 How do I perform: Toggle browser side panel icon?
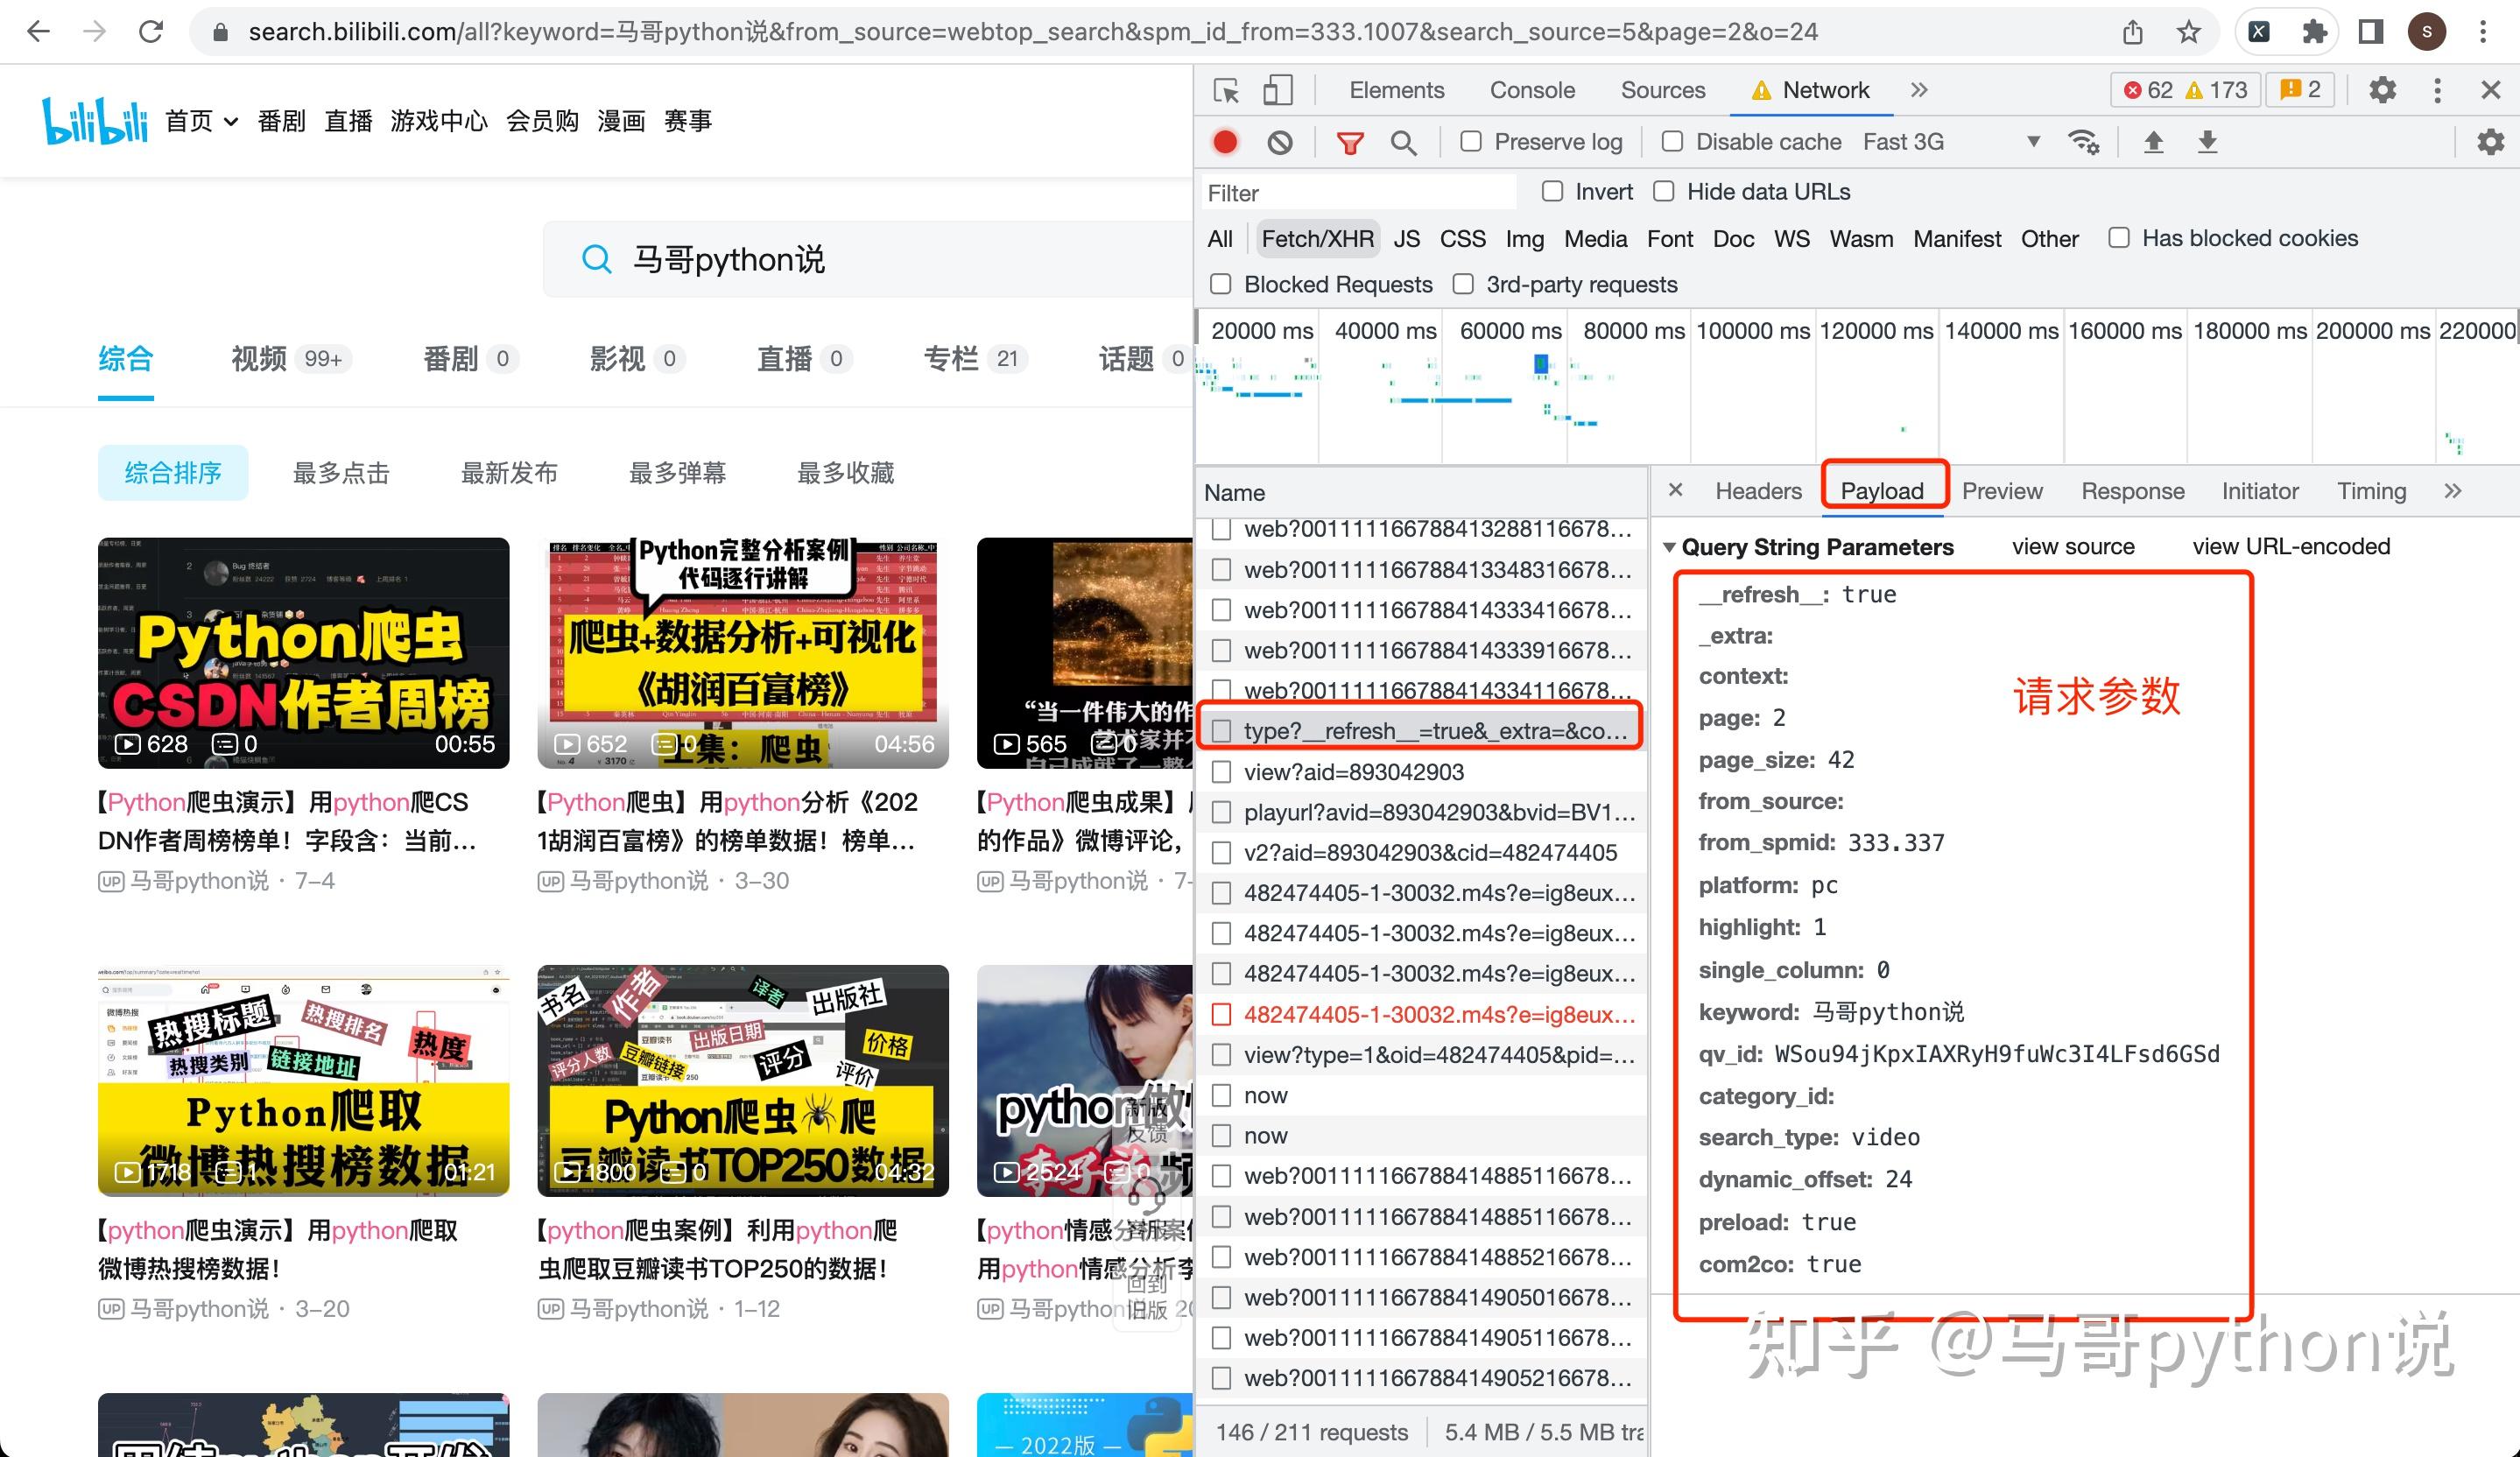click(2371, 32)
